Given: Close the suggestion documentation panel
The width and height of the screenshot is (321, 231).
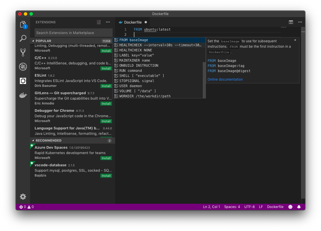Looking at the screenshot, I should click(295, 40).
